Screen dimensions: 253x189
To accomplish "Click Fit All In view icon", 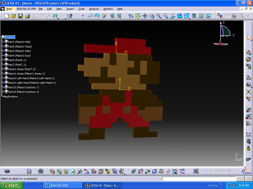I will [138, 16].
